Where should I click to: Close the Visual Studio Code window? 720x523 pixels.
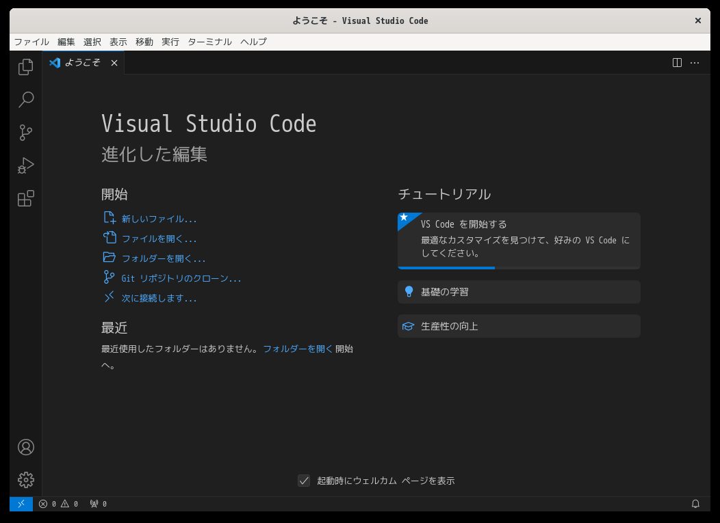(x=698, y=21)
